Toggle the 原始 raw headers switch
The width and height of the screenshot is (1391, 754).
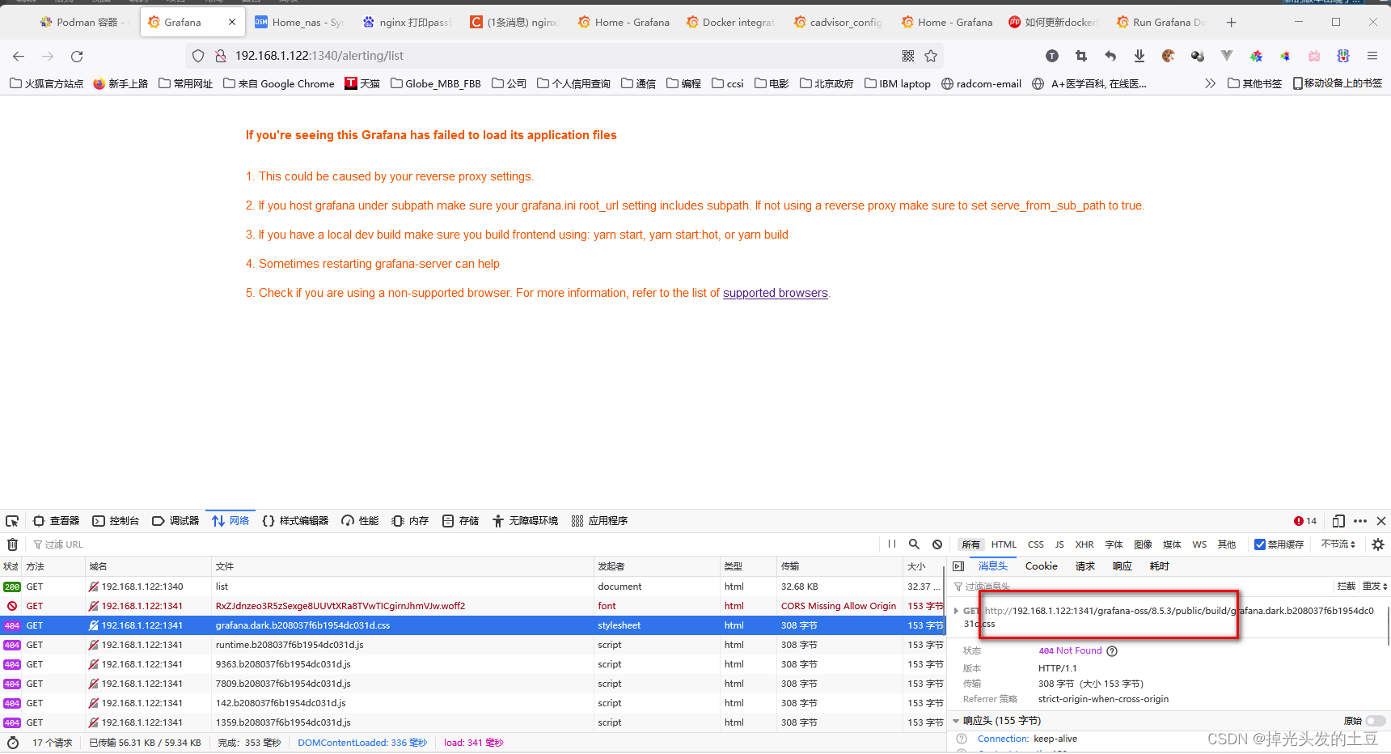coord(1376,721)
